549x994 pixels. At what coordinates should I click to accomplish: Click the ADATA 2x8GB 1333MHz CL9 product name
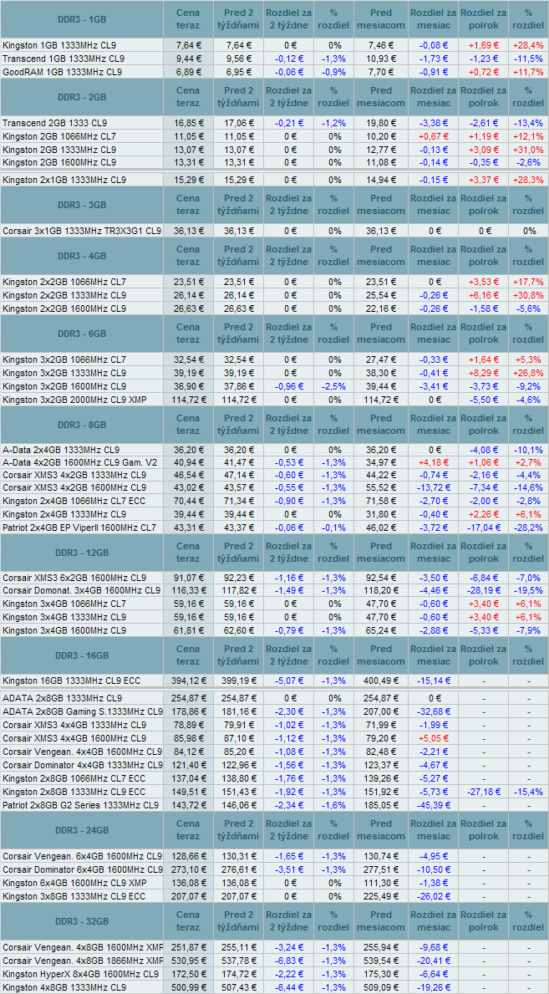[x=63, y=699]
